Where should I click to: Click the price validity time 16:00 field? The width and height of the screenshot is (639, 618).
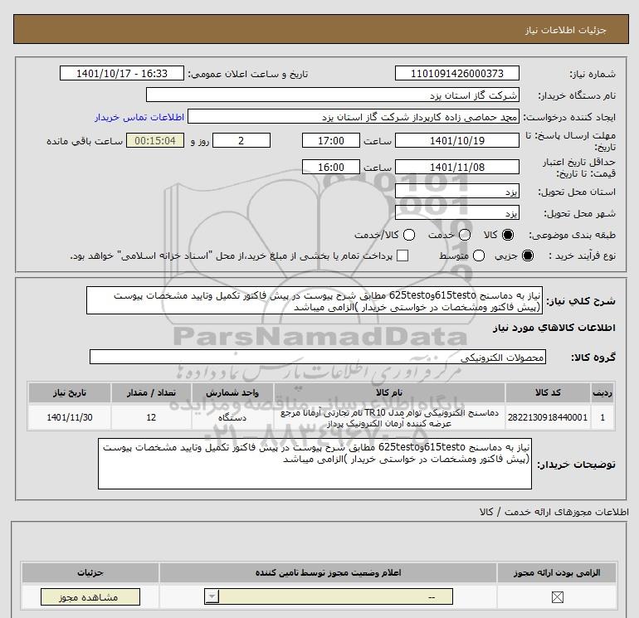[x=331, y=168]
